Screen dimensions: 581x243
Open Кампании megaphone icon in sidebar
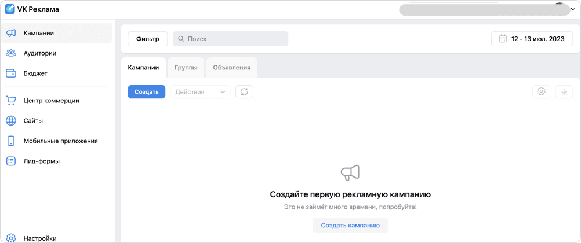[x=11, y=33]
